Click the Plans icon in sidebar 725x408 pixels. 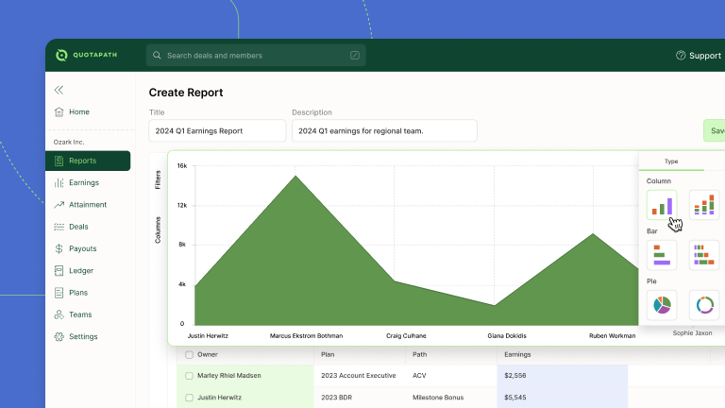click(x=59, y=293)
